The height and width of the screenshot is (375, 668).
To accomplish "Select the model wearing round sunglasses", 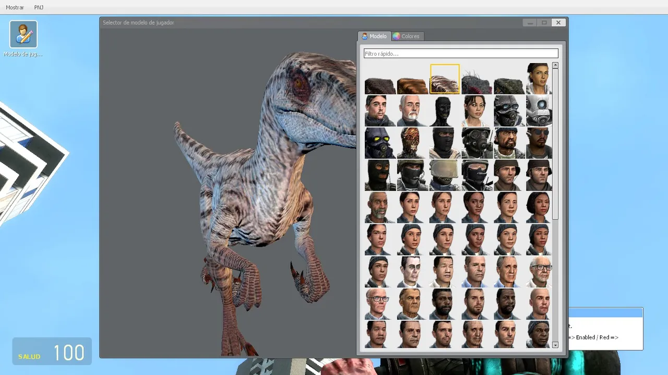I will tap(539, 143).
